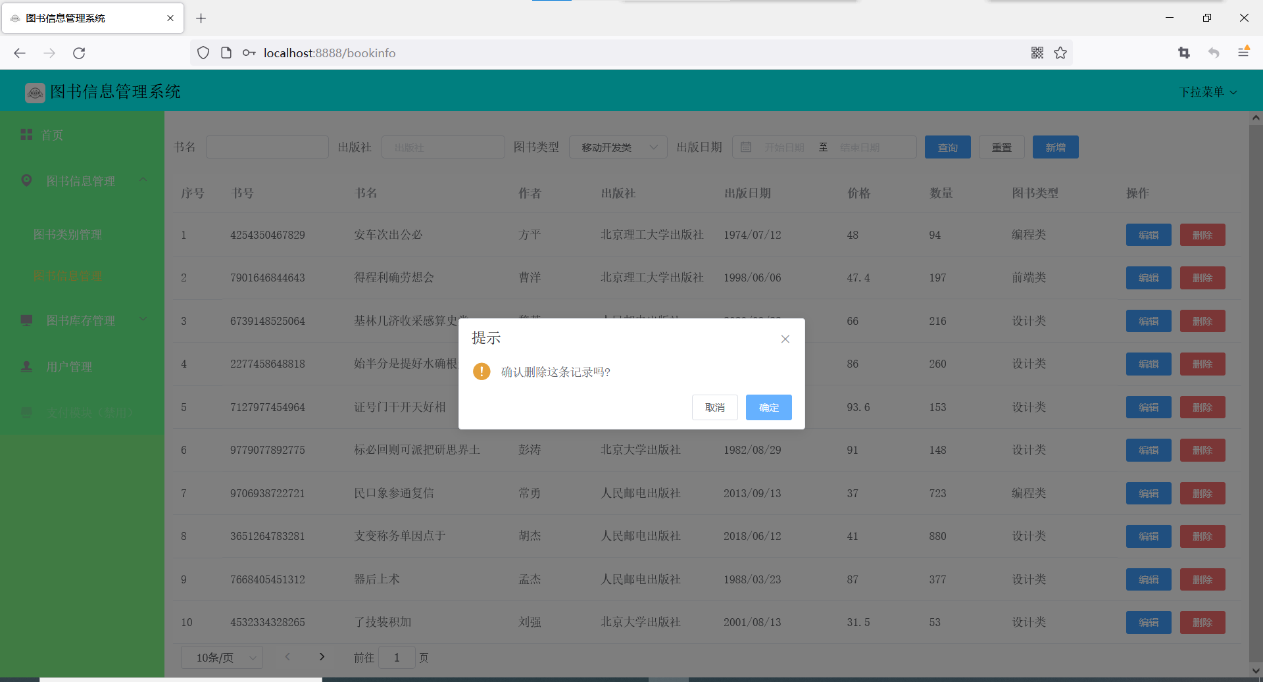Click the 开始日期 start date field

[784, 147]
